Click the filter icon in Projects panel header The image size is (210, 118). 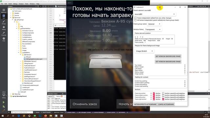[x=38, y=6]
